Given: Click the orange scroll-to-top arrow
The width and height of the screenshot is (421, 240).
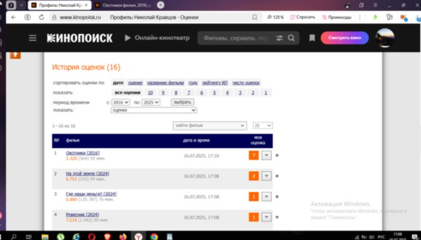Looking at the screenshot, I should [15, 55].
